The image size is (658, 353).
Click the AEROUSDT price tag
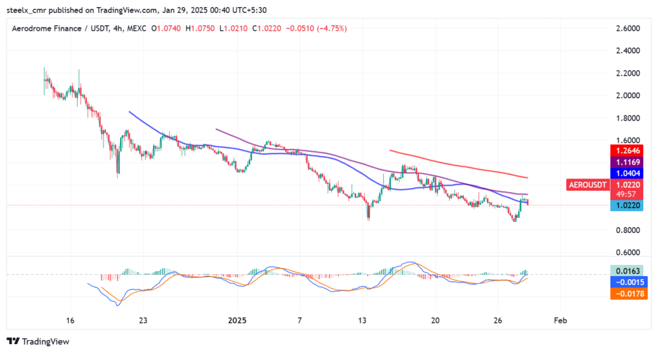coord(587,185)
